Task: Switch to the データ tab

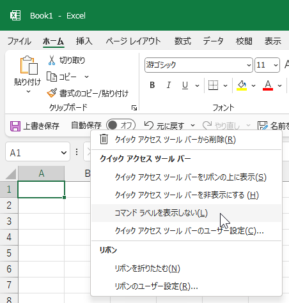Action: tap(213, 41)
